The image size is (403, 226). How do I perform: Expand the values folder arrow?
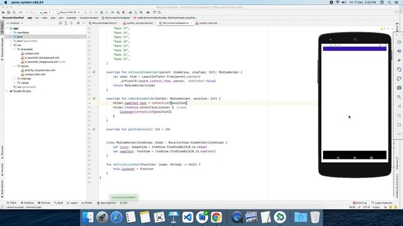[14, 83]
